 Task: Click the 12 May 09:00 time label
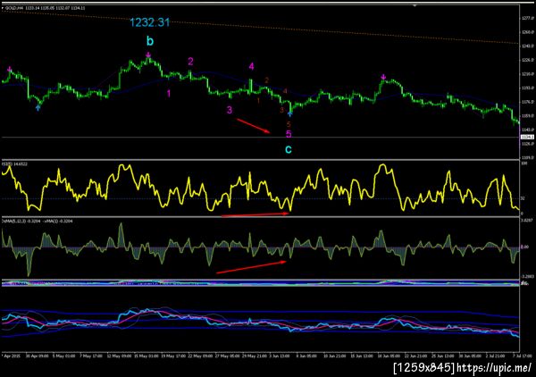(x=119, y=356)
